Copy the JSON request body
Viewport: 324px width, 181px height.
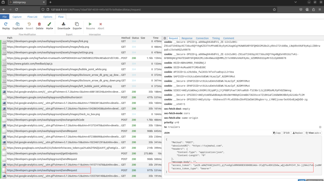[x=277, y=133]
